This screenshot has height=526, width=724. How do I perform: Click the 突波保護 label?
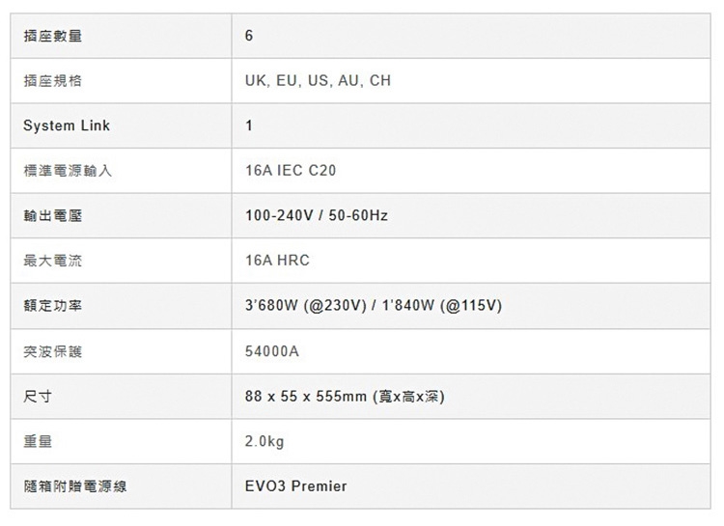(x=52, y=351)
